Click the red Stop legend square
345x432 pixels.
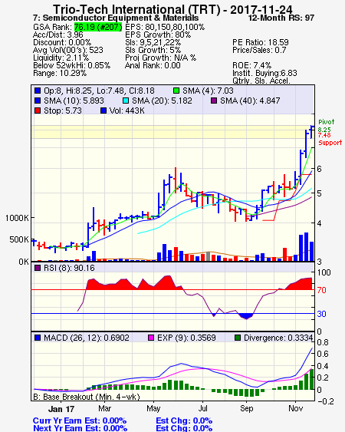click(x=38, y=110)
